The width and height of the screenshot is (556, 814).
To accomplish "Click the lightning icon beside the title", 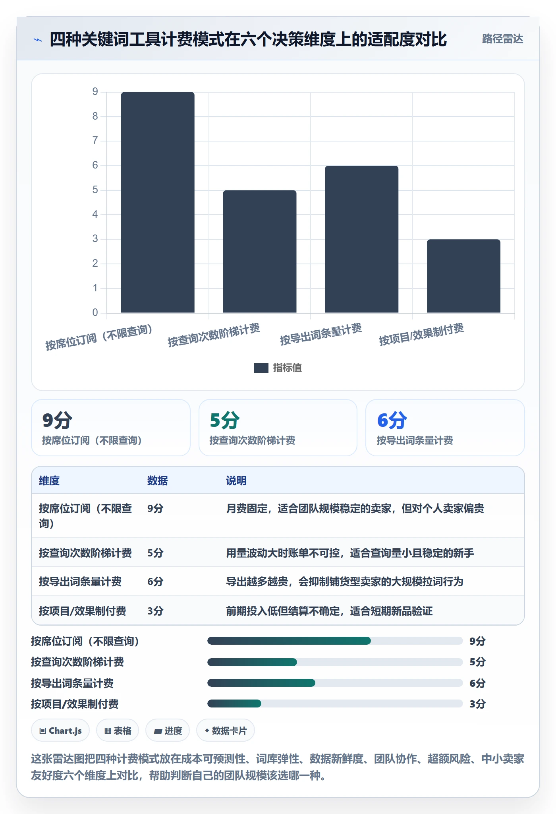I will click(37, 40).
